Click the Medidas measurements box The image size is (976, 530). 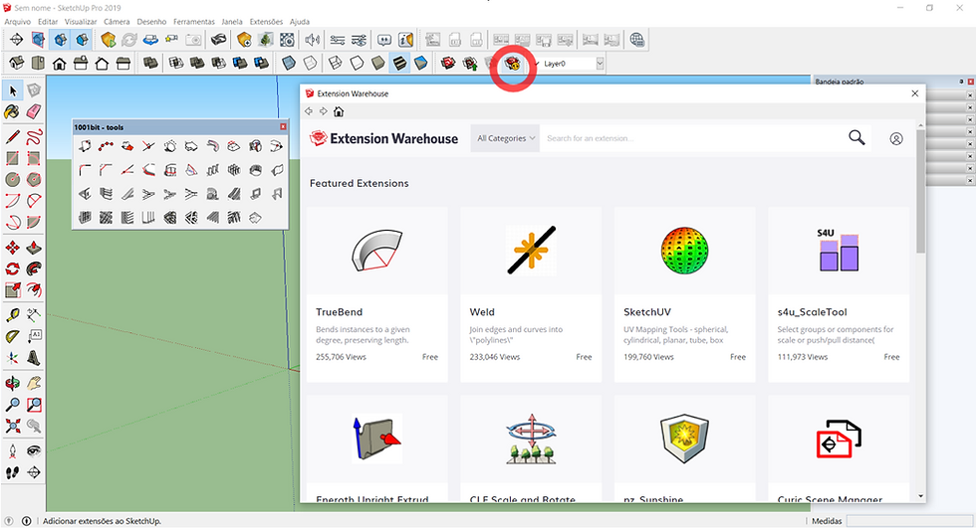tap(908, 521)
